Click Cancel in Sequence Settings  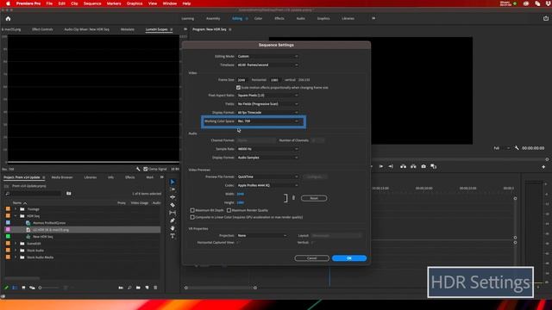coord(312,258)
